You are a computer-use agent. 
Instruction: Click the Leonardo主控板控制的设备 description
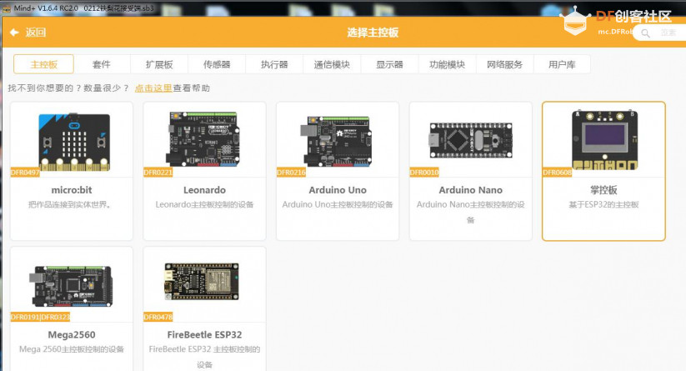point(204,204)
